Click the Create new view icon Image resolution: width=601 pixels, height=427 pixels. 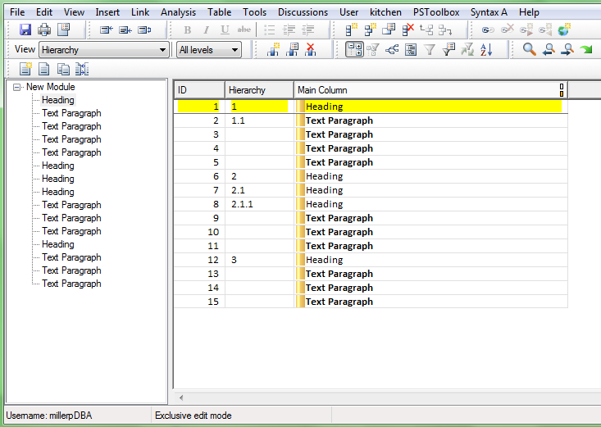(273, 49)
